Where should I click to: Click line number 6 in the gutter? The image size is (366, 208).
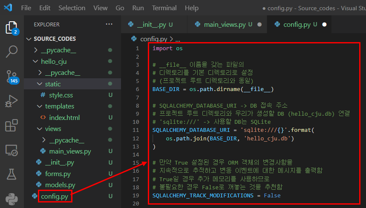138,89
